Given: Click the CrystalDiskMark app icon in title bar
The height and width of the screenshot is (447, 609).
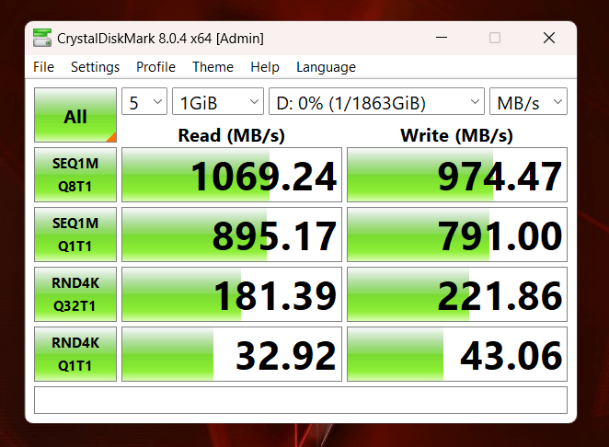Looking at the screenshot, I should (41, 38).
